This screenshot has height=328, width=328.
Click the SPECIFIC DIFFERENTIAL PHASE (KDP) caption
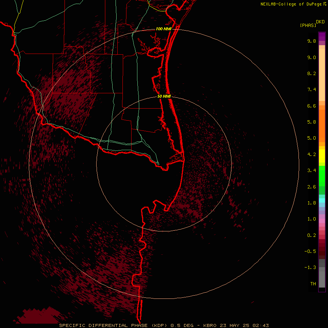tap(114, 325)
